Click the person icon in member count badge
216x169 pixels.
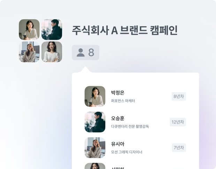click(80, 52)
